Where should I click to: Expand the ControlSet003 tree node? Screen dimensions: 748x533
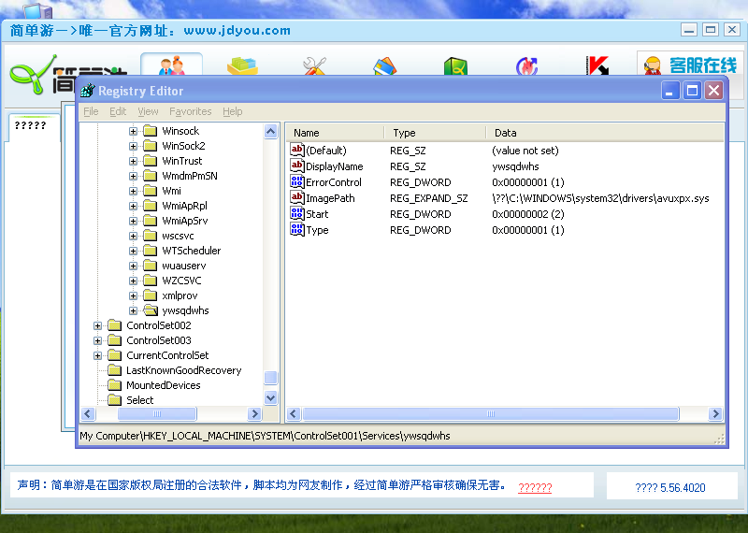pyautogui.click(x=98, y=340)
